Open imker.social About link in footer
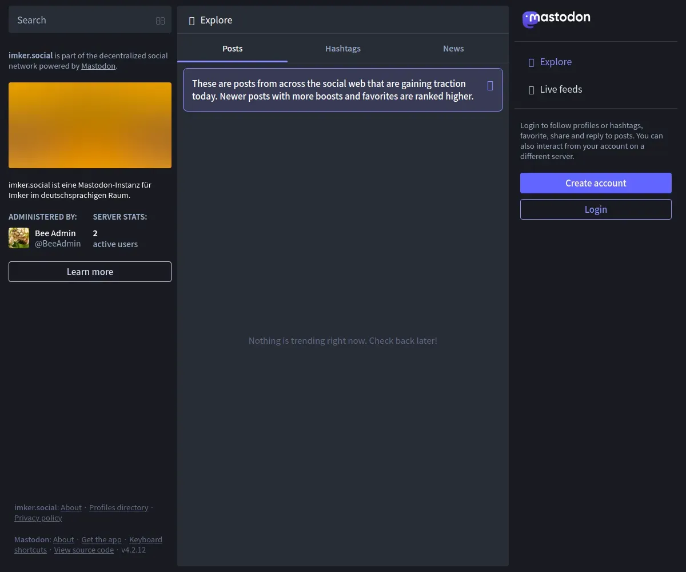 (71, 508)
